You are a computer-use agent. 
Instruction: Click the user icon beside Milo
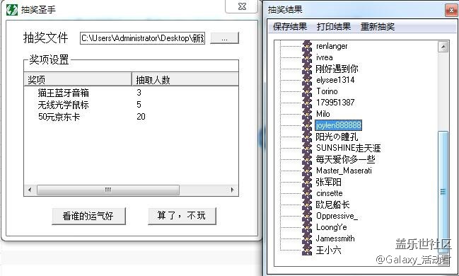(307, 114)
